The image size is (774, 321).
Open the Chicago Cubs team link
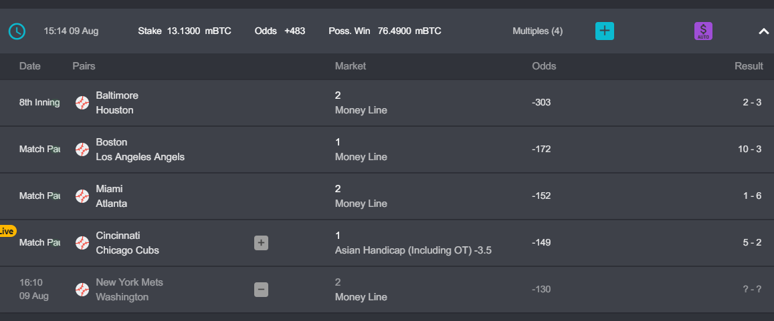[127, 250]
